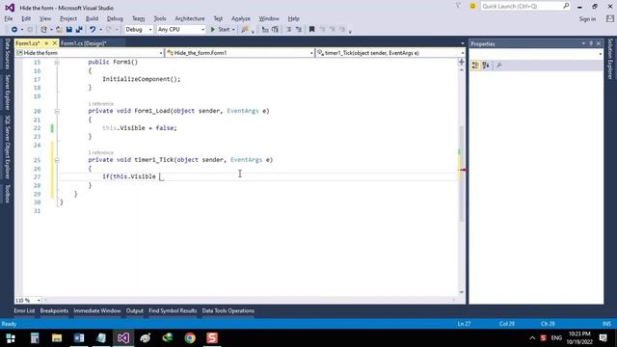Open the Toolbox side tab
The width and height of the screenshot is (617, 347).
(7, 194)
